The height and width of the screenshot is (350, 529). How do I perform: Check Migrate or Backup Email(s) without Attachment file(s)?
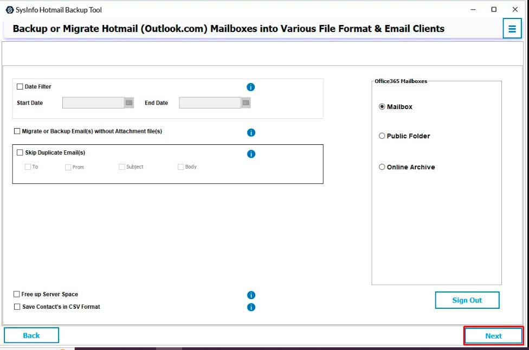[x=17, y=131]
